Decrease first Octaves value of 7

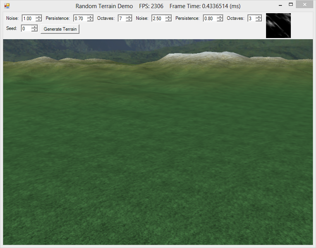coord(129,19)
